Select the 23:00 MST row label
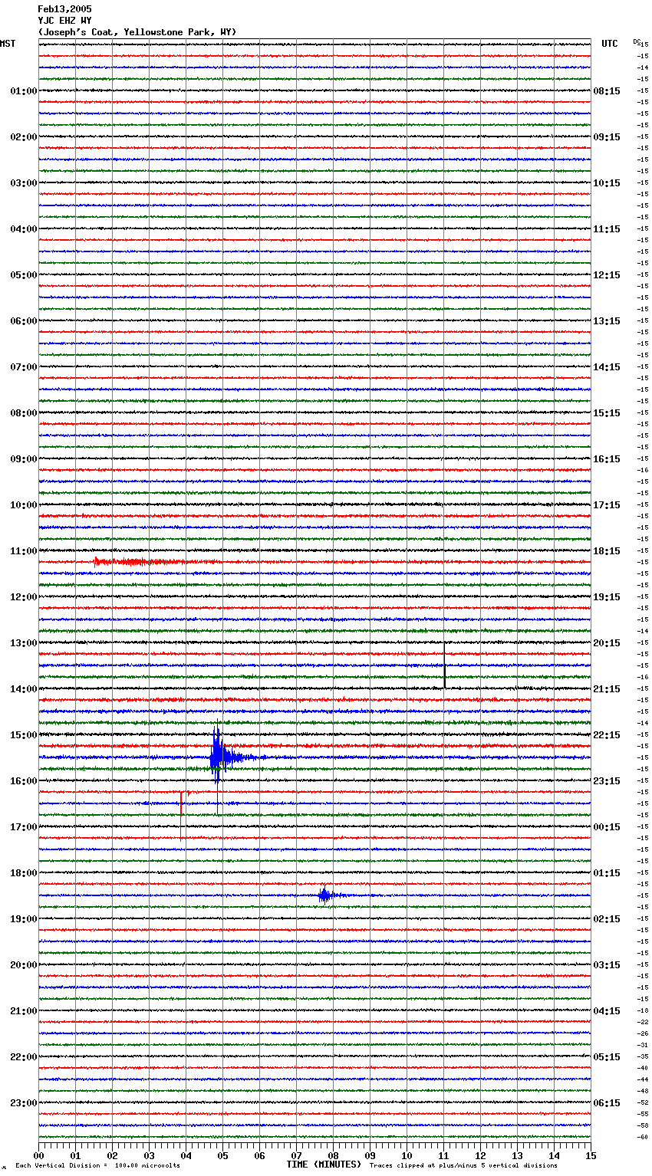652x1176 pixels. point(23,1103)
